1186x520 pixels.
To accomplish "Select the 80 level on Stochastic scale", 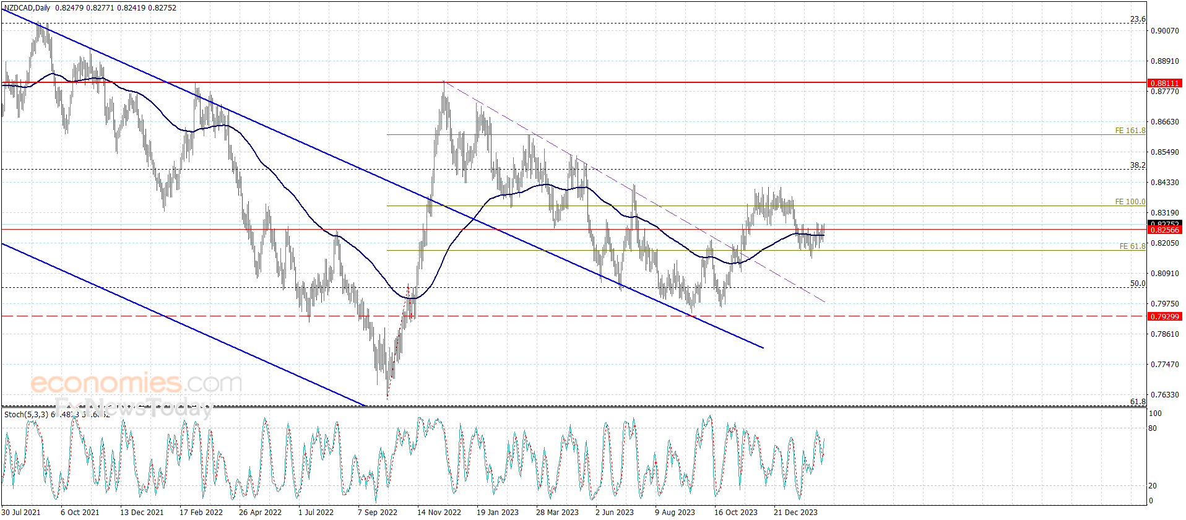I will pyautogui.click(x=1152, y=428).
